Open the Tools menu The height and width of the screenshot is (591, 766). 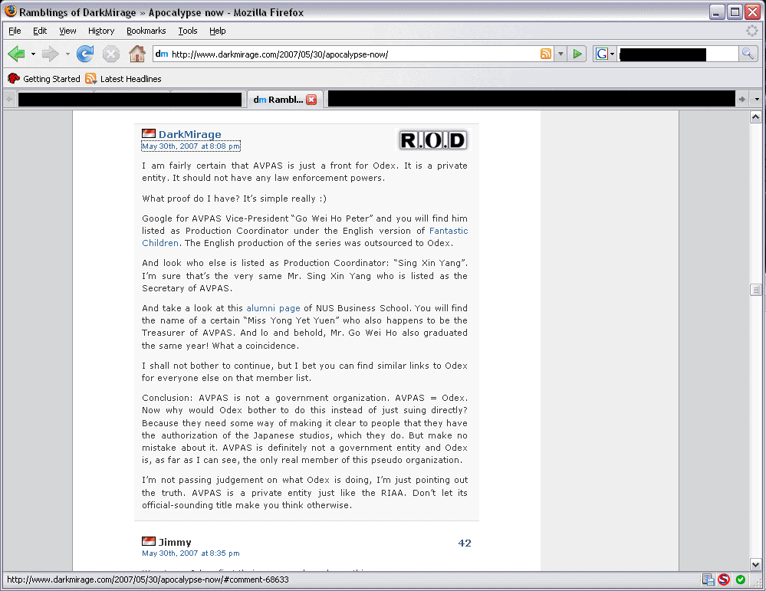pos(188,31)
